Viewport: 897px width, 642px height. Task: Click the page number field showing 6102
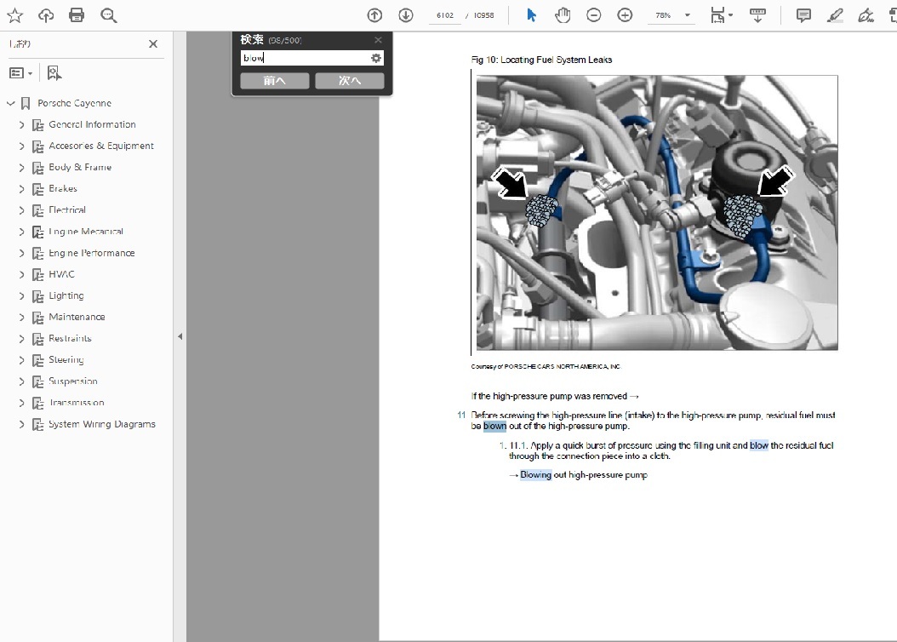(444, 15)
